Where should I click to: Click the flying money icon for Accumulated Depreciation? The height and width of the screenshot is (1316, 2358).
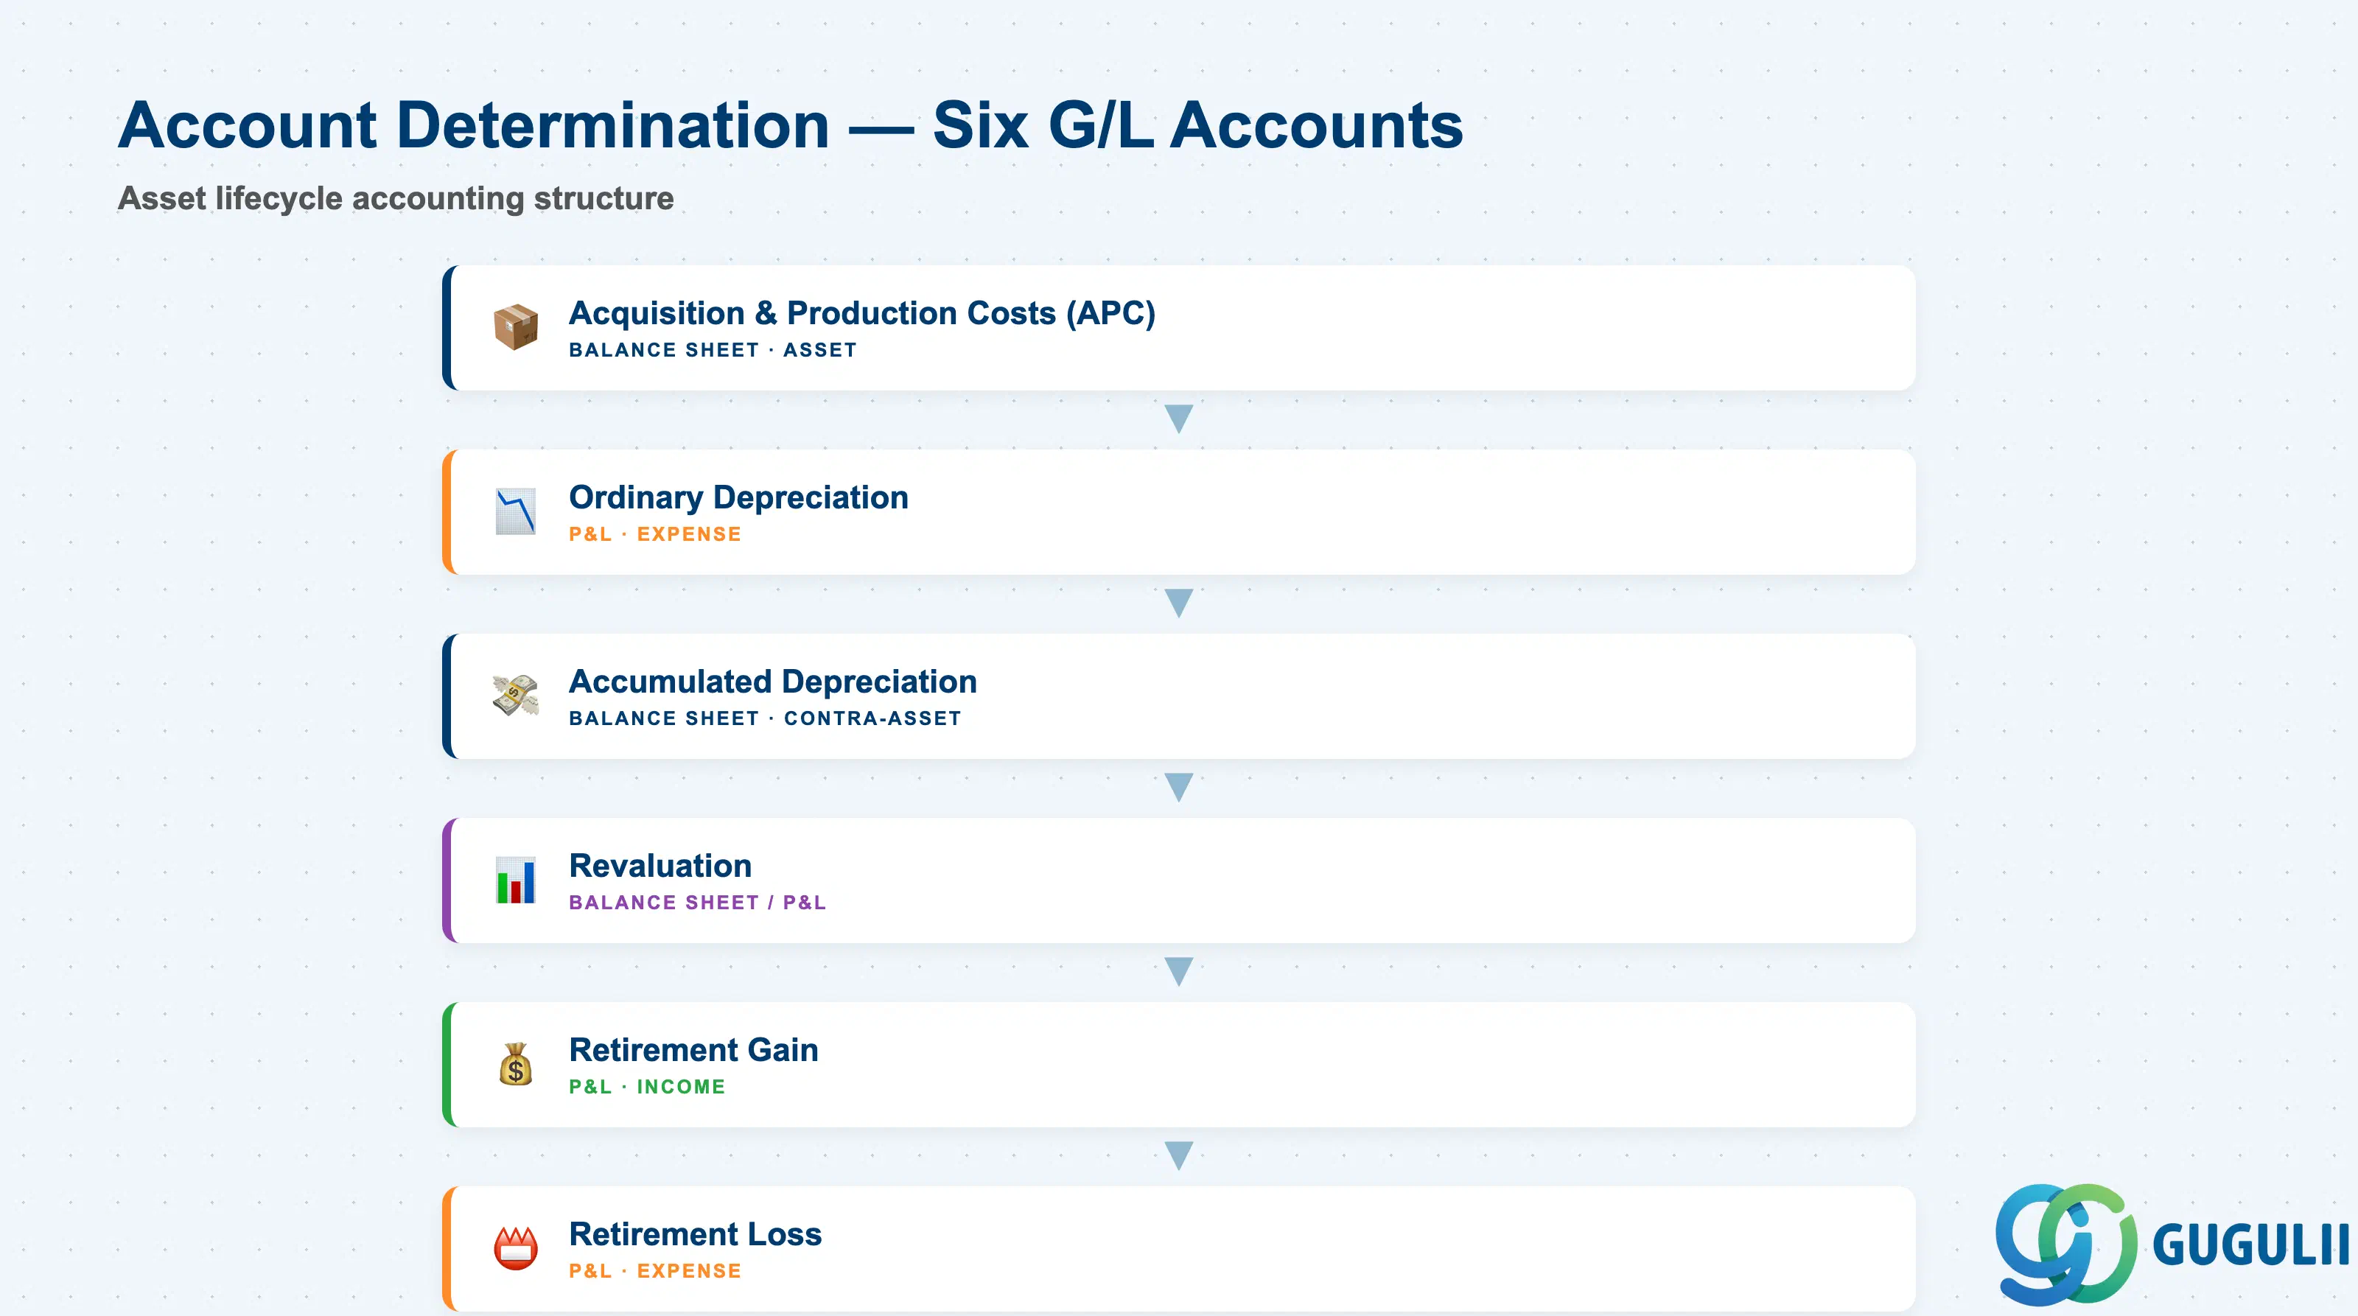tap(515, 696)
